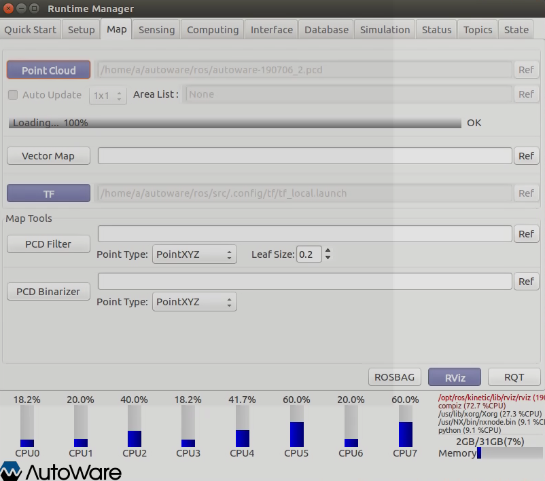Image resolution: width=545 pixels, height=481 pixels.
Task: Browse PCD Filter files with Ref
Action: (526, 234)
